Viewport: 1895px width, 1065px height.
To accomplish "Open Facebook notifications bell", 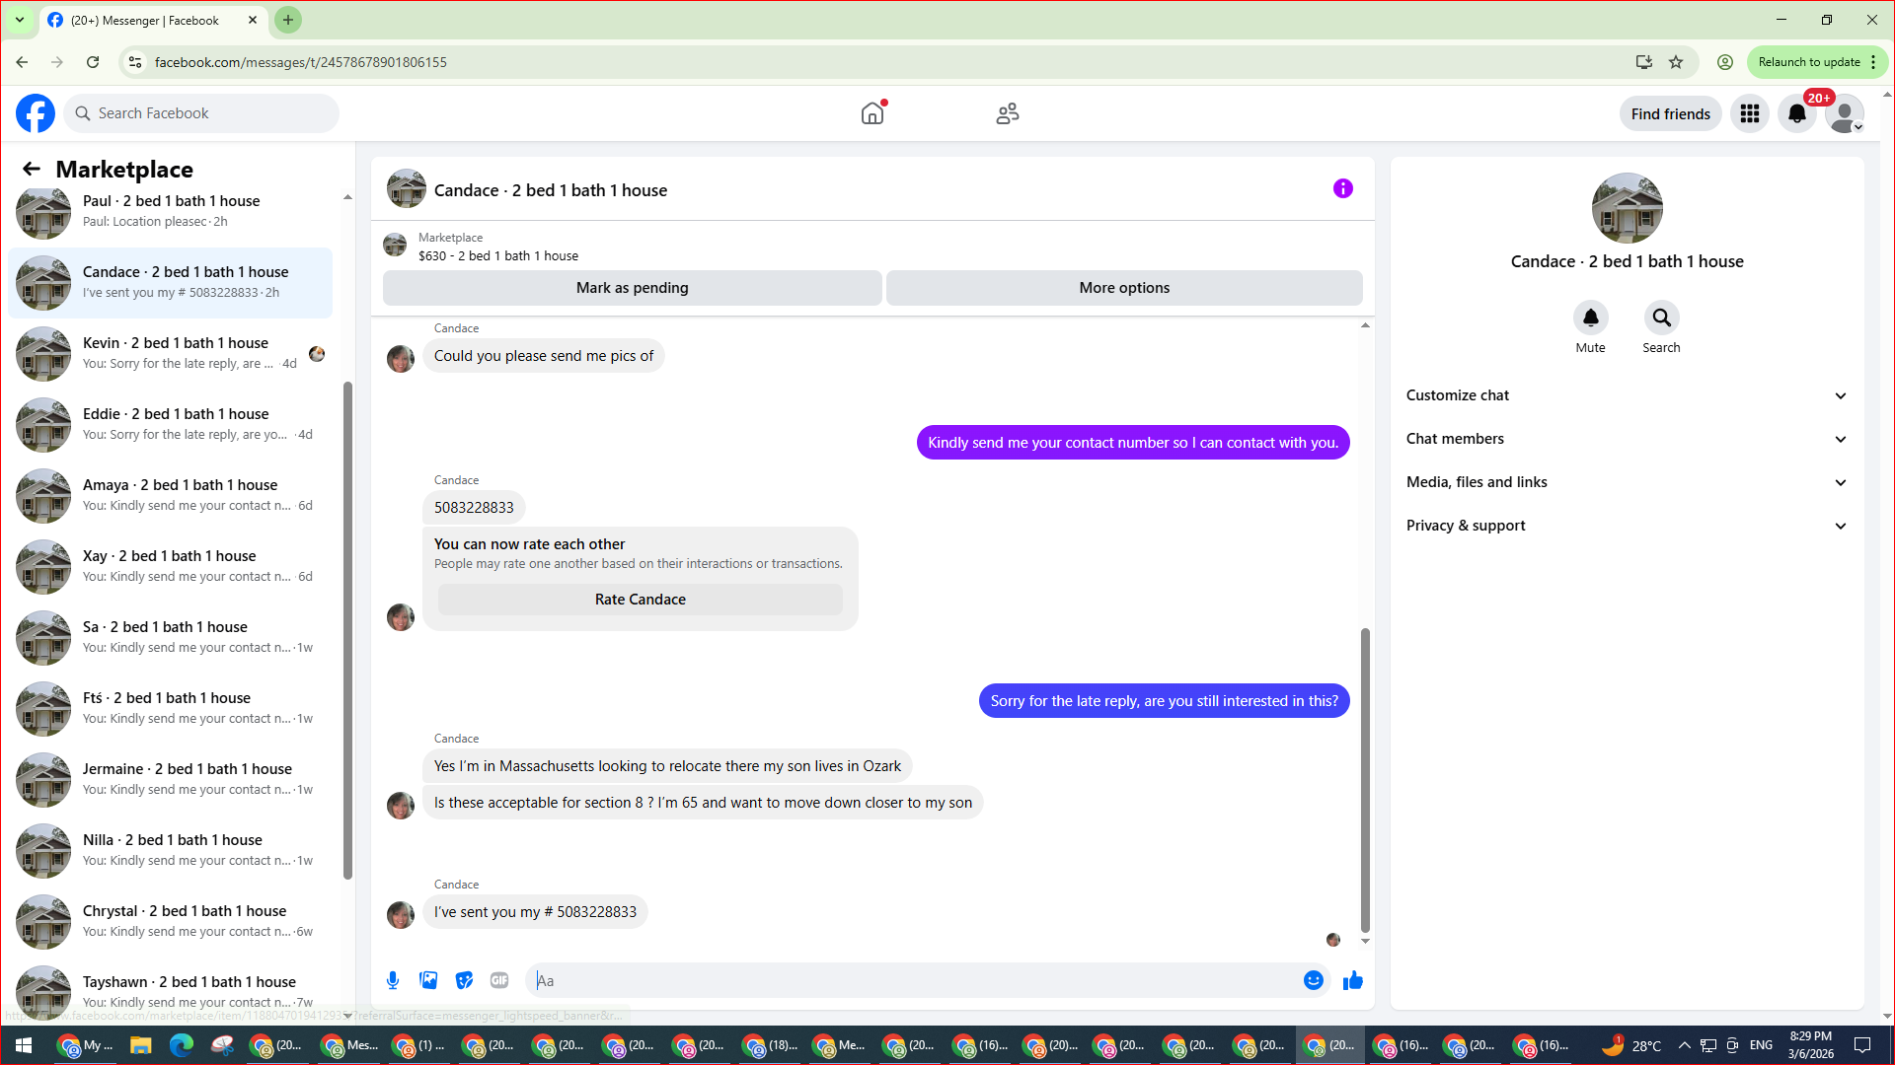I will tap(1796, 114).
